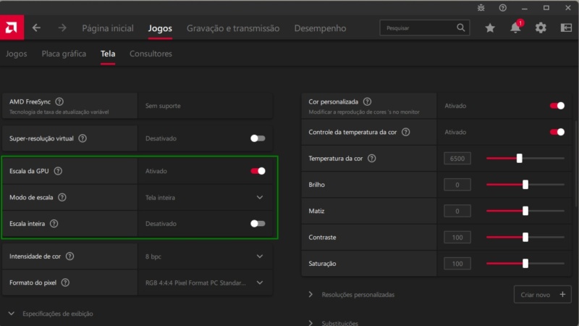Screen dimensions: 579x326
Task: Click Criar novo button
Action: [542, 295]
